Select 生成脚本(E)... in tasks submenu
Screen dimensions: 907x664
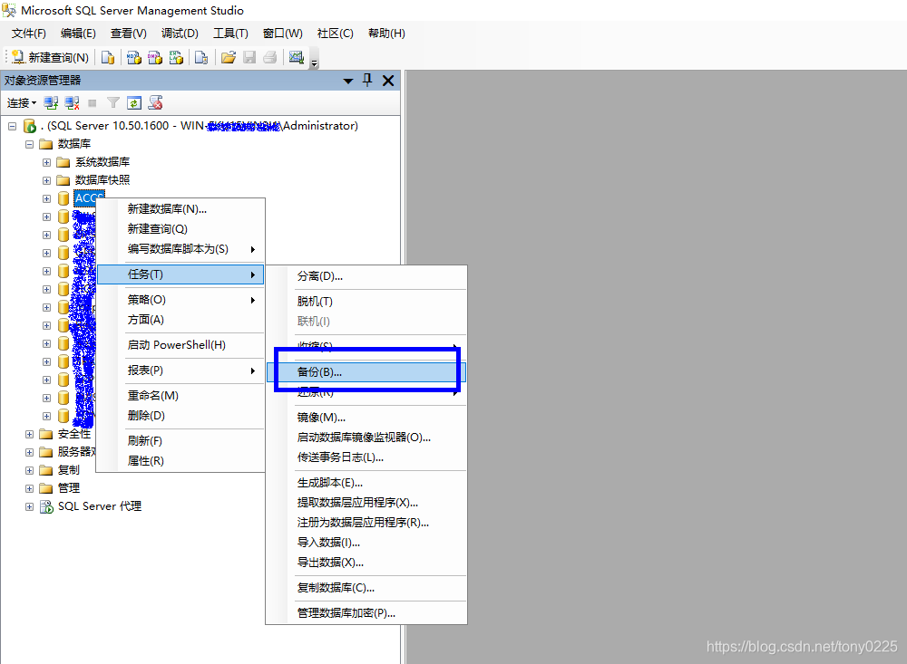[366, 483]
